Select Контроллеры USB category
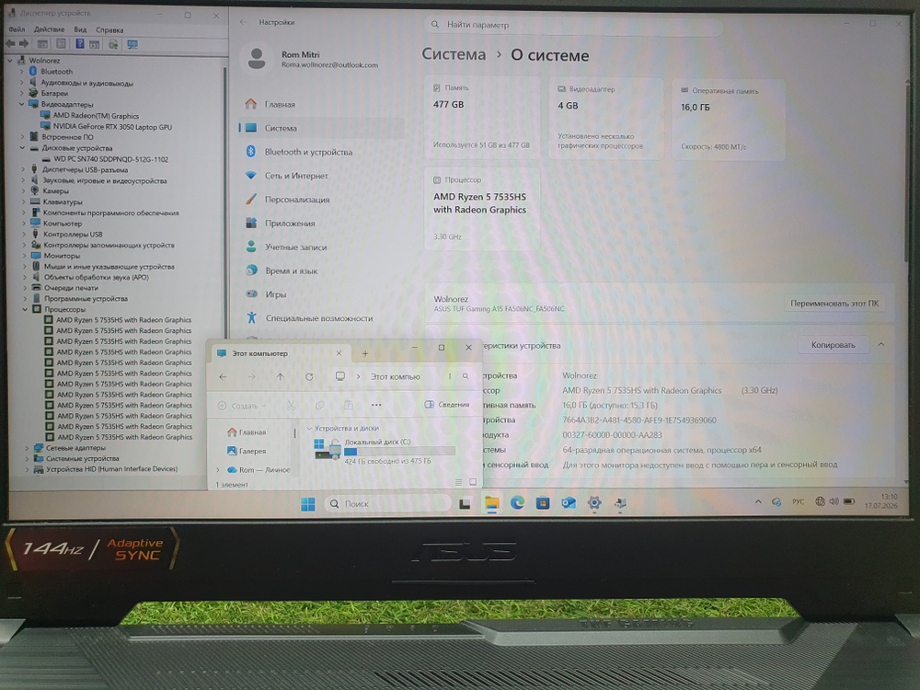This screenshot has height=690, width=920. point(73,234)
